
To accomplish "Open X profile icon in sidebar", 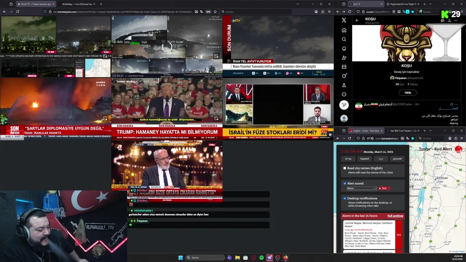I will click(x=344, y=85).
